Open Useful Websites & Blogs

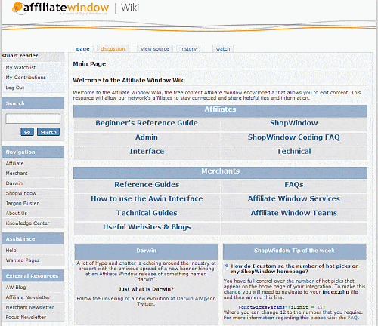click(147, 227)
